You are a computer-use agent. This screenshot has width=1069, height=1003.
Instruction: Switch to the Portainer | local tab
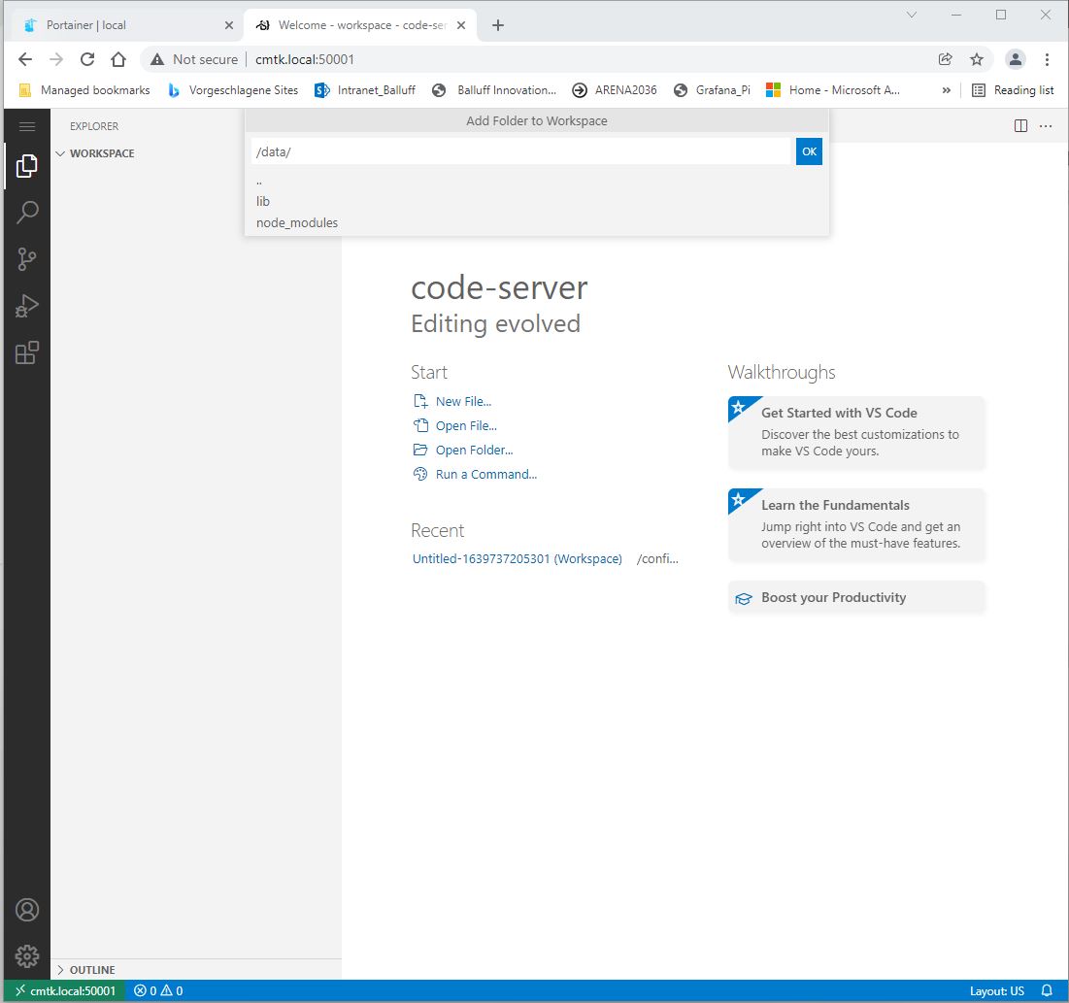pos(124,25)
